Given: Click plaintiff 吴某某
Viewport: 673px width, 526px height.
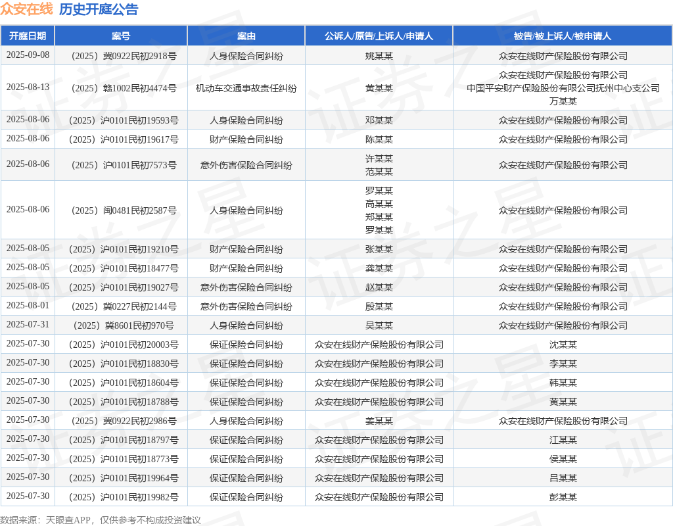Looking at the screenshot, I should point(379,325).
